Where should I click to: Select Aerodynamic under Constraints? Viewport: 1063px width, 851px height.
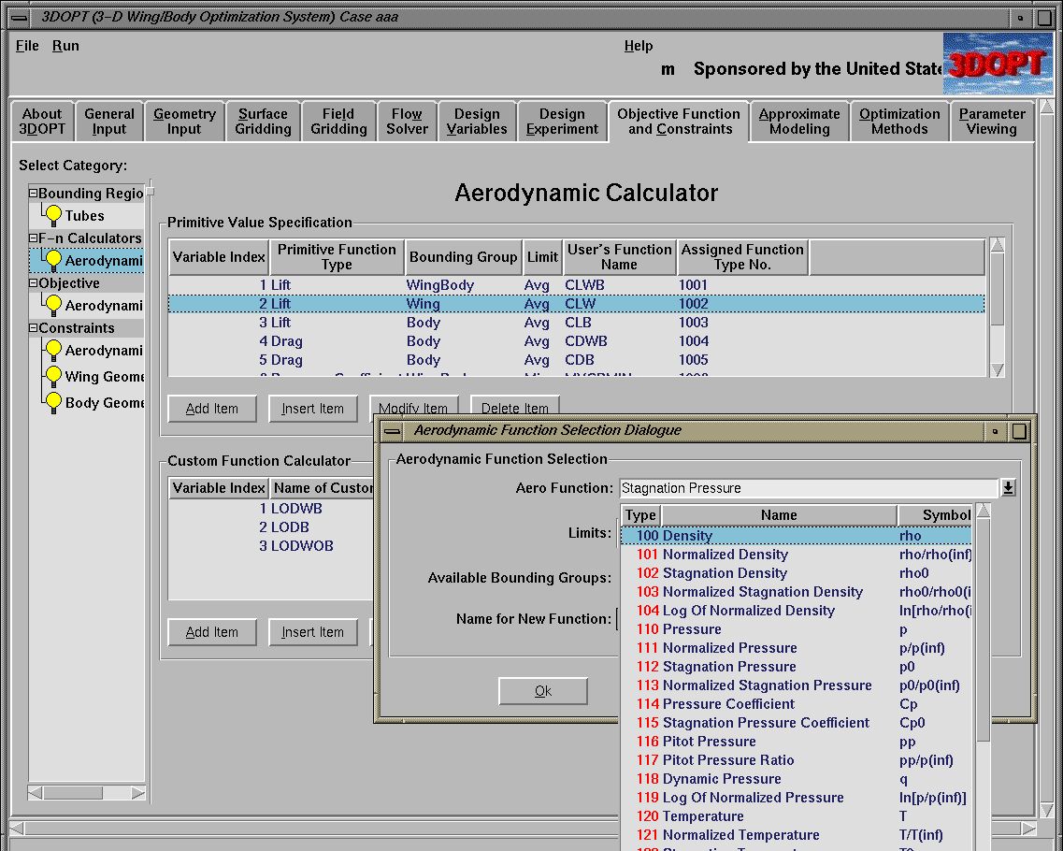point(103,350)
